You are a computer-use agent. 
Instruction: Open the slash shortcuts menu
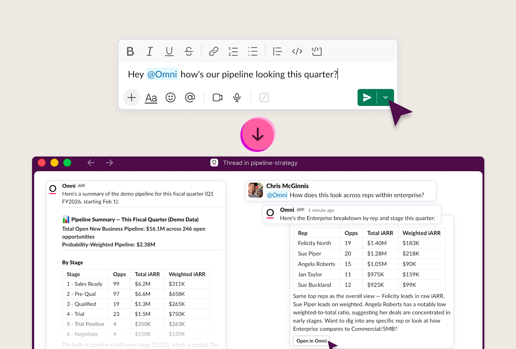(x=264, y=97)
